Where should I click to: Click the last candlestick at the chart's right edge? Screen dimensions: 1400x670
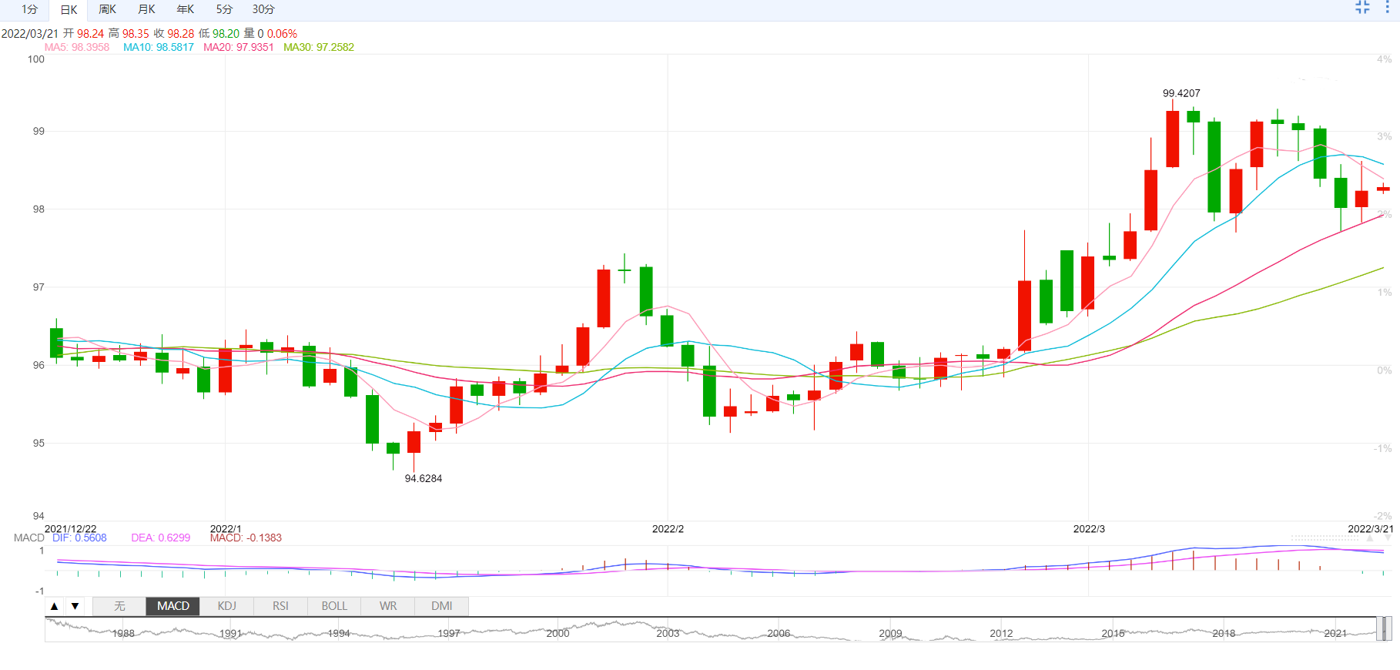click(x=1383, y=189)
